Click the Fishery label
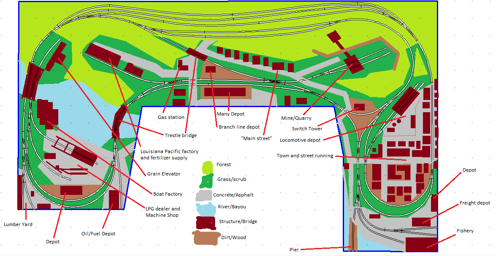The image size is (496, 256). click(x=465, y=231)
